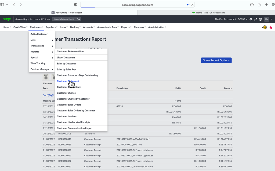Open the Sage settings gear icon
This screenshot has height=171, width=275.
point(251,19)
